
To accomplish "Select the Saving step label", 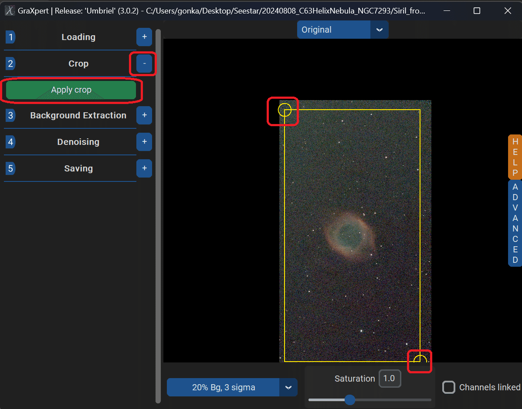I will (x=78, y=168).
